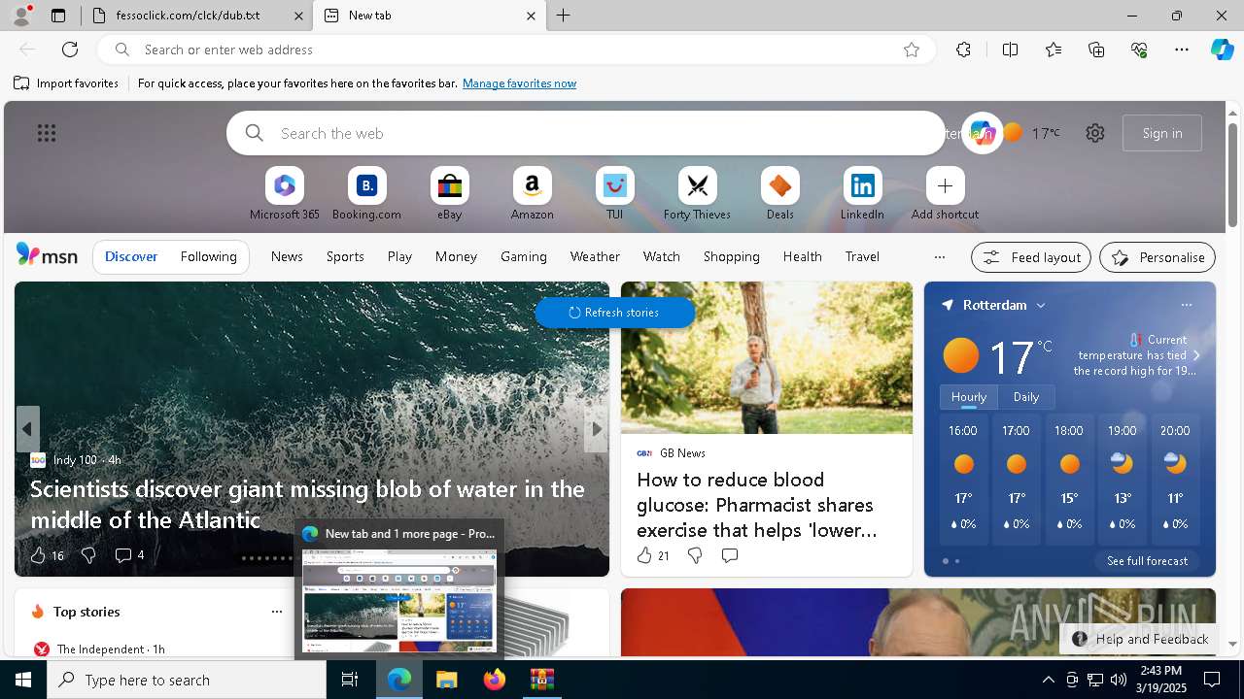This screenshot has height=699, width=1244.
Task: Open the Tab actions menu icon
Action: 58,16
